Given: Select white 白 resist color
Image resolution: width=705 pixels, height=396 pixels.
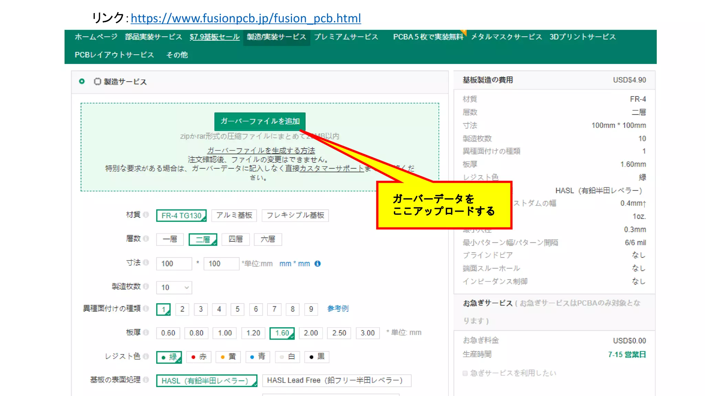Looking at the screenshot, I should [287, 357].
